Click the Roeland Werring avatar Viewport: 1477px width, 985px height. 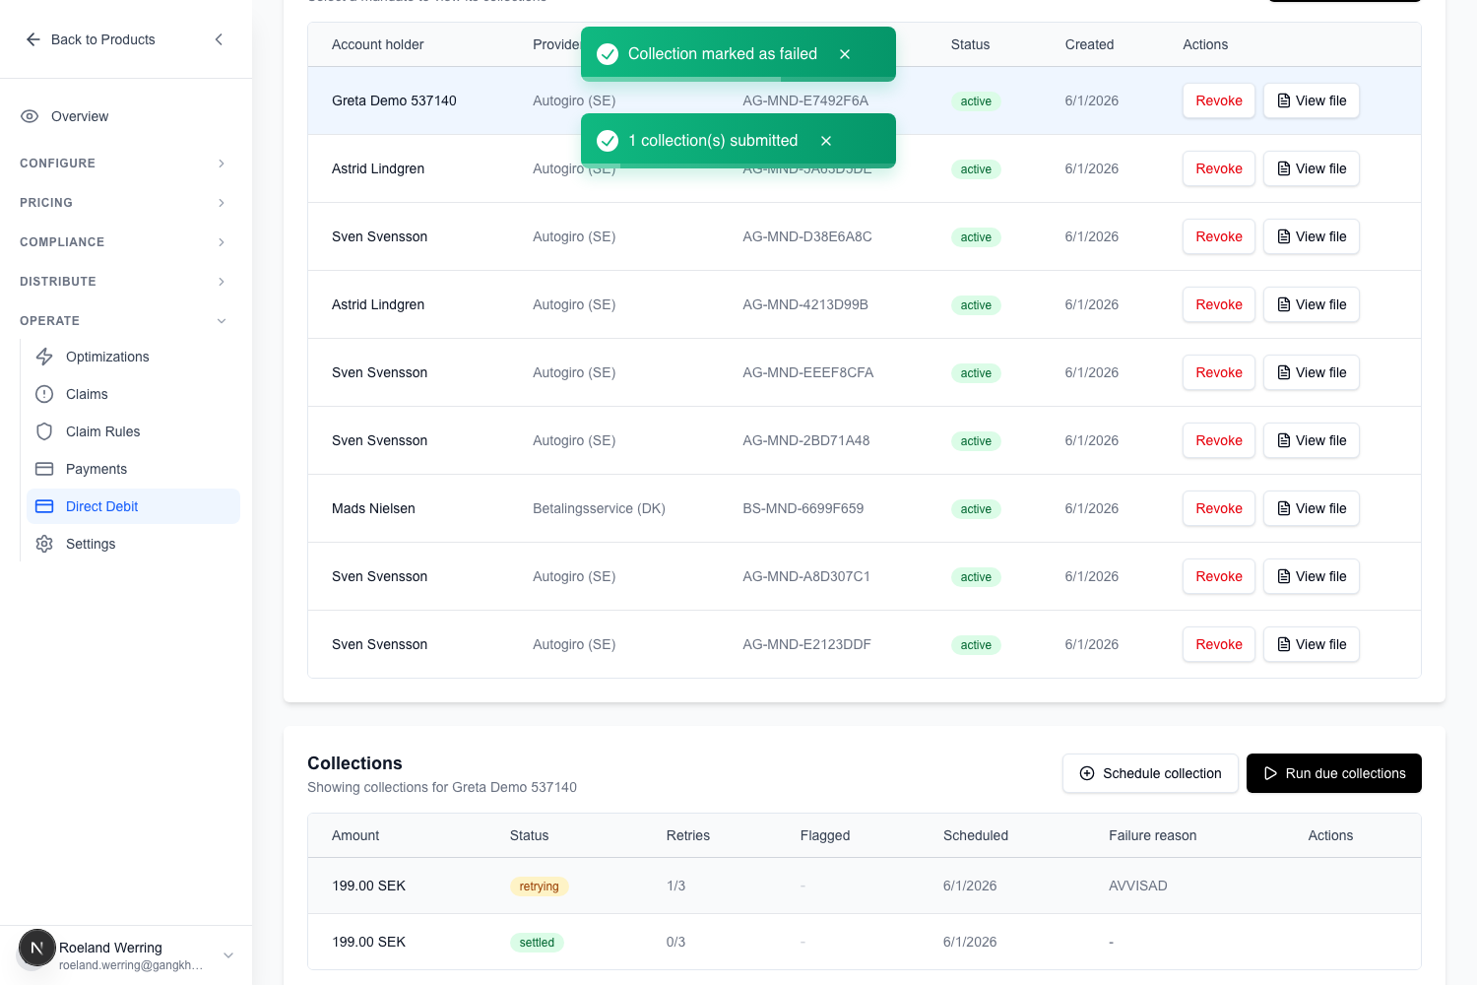37,949
